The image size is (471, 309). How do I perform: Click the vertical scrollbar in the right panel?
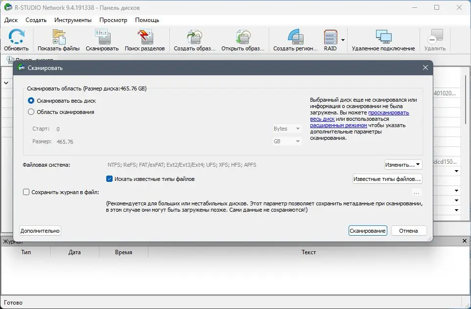click(x=466, y=99)
